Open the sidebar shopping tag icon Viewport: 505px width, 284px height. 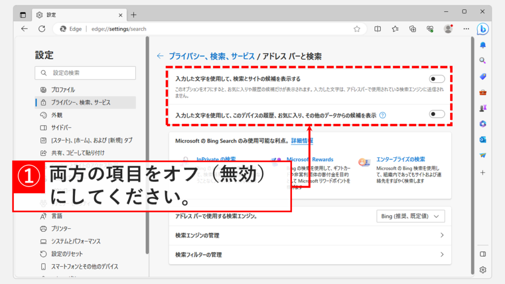pyautogui.click(x=483, y=76)
